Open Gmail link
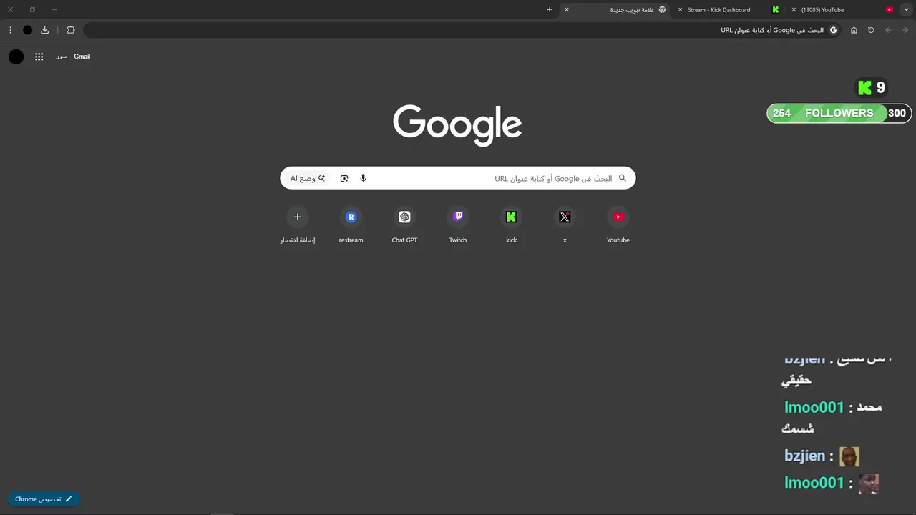 tap(82, 57)
